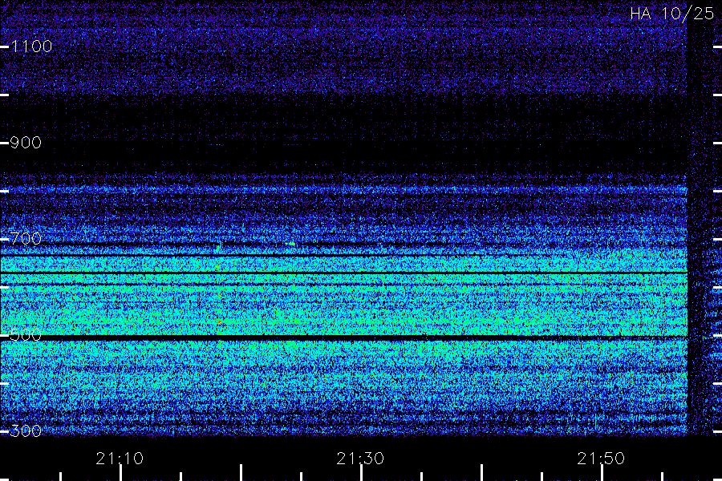Click the HA 10/25 station date label
Image resolution: width=722 pixels, height=481 pixels.
pos(671,14)
